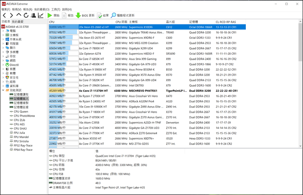Click 驅動程式更新 driver update magnifier
The image size is (303, 195).
(123, 15)
